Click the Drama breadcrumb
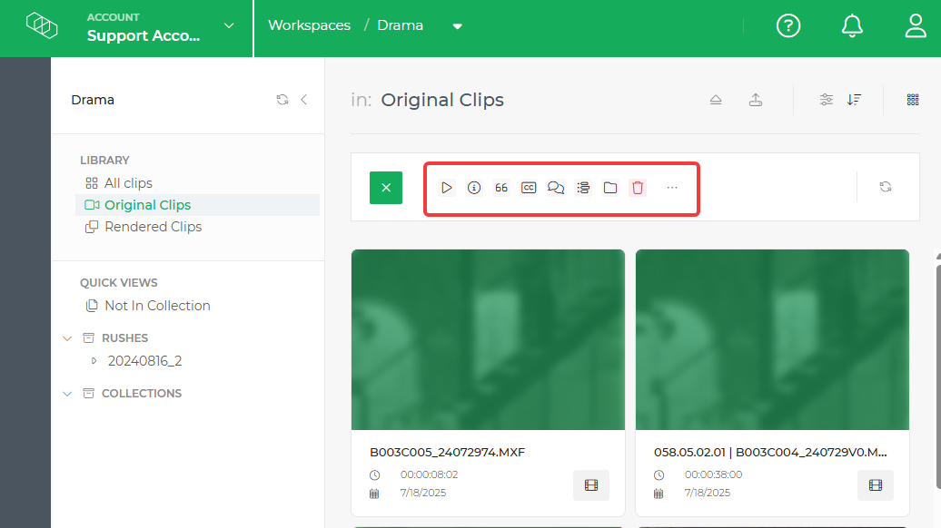This screenshot has height=528, width=941. click(400, 25)
